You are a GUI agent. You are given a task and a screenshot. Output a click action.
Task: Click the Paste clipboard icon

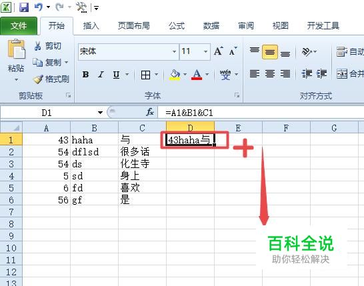(x=16, y=49)
